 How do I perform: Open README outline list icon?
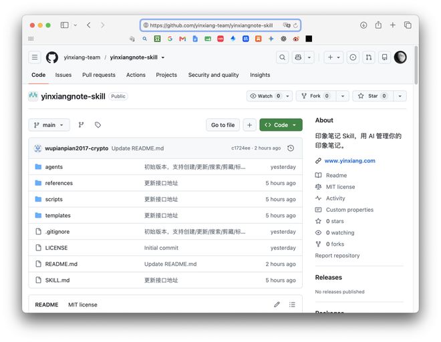click(x=292, y=305)
